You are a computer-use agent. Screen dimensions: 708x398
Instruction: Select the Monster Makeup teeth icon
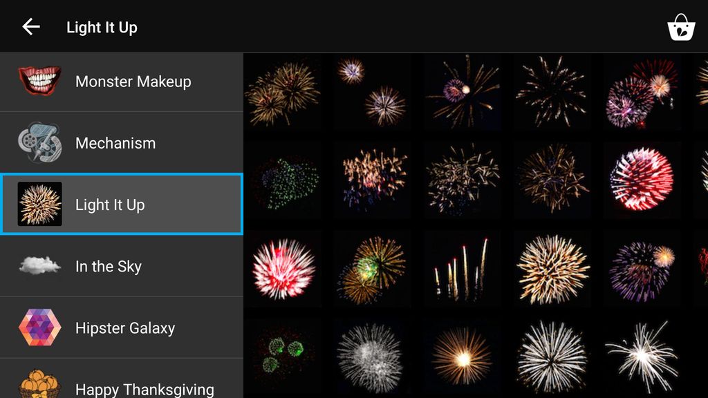[x=39, y=82]
